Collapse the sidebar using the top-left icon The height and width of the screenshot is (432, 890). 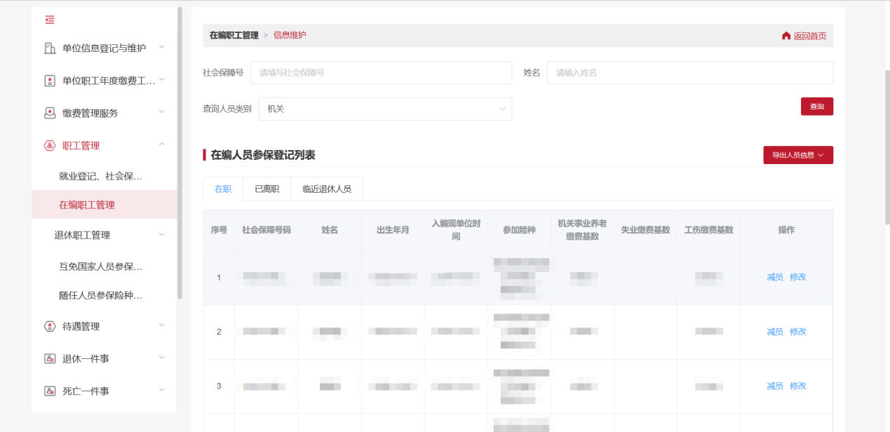pyautogui.click(x=49, y=20)
